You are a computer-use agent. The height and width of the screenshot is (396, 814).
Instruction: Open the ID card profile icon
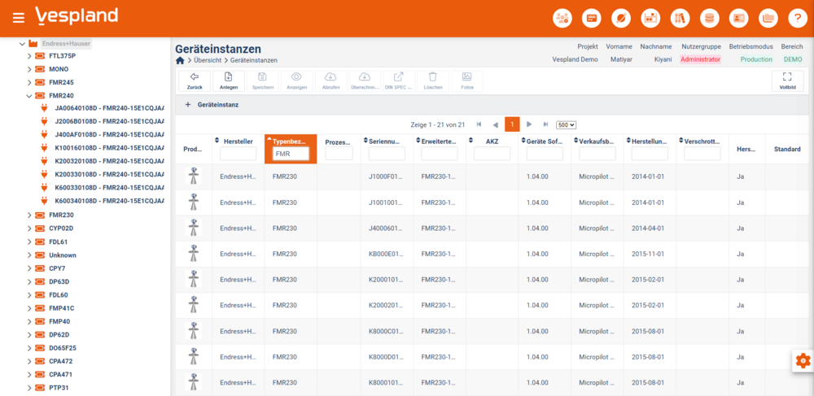[739, 18]
